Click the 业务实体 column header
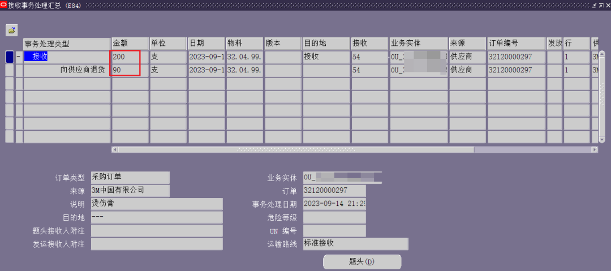This screenshot has width=611, height=271. coord(419,44)
